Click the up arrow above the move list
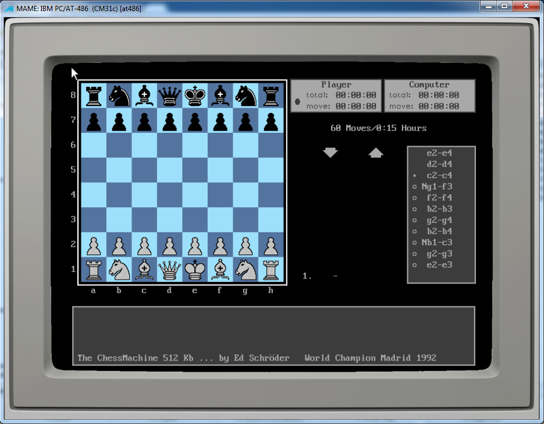This screenshot has height=424, width=544. click(376, 153)
